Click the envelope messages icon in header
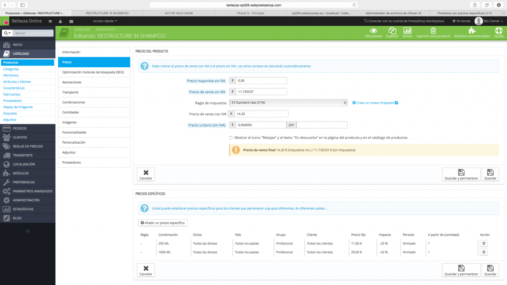This screenshot has width=507, height=285. [x=71, y=21]
